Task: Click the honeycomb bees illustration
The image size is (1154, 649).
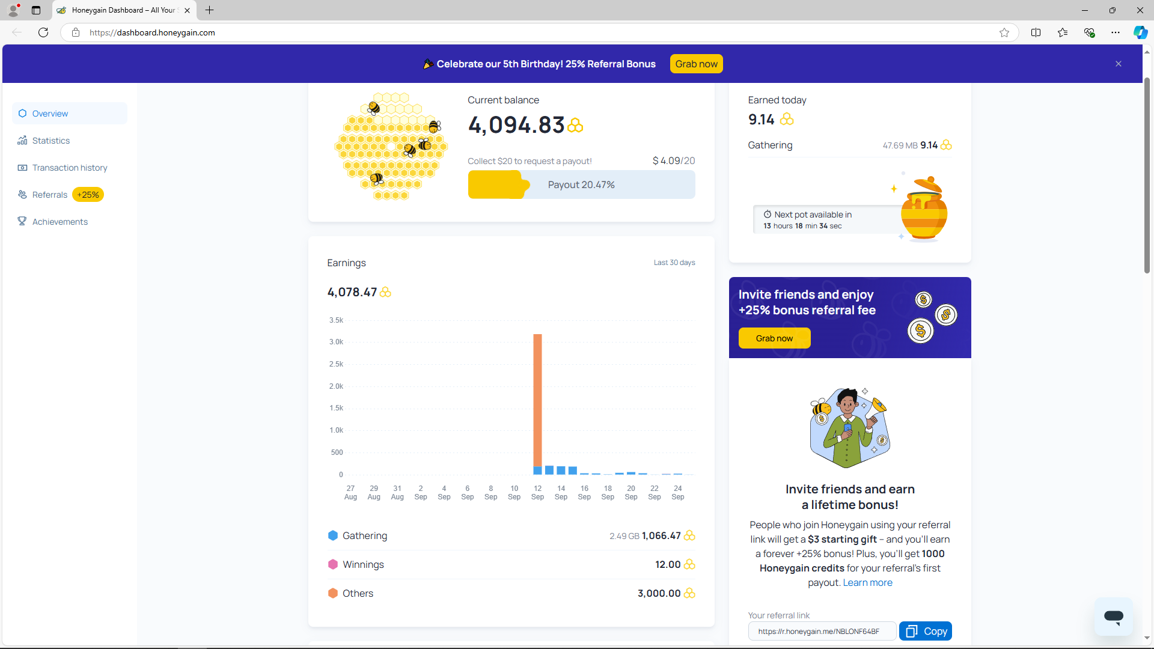Action: click(391, 146)
